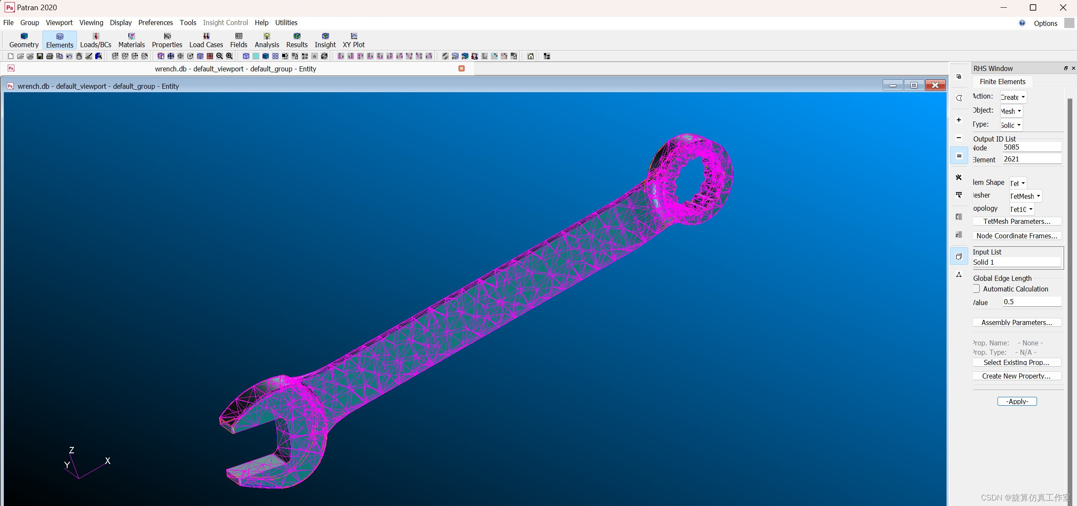1077x506 pixels.
Task: Enable Automatic Calculation checkbox
Action: 977,289
